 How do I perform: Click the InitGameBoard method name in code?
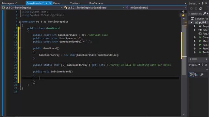pyautogui.click(x=60, y=71)
